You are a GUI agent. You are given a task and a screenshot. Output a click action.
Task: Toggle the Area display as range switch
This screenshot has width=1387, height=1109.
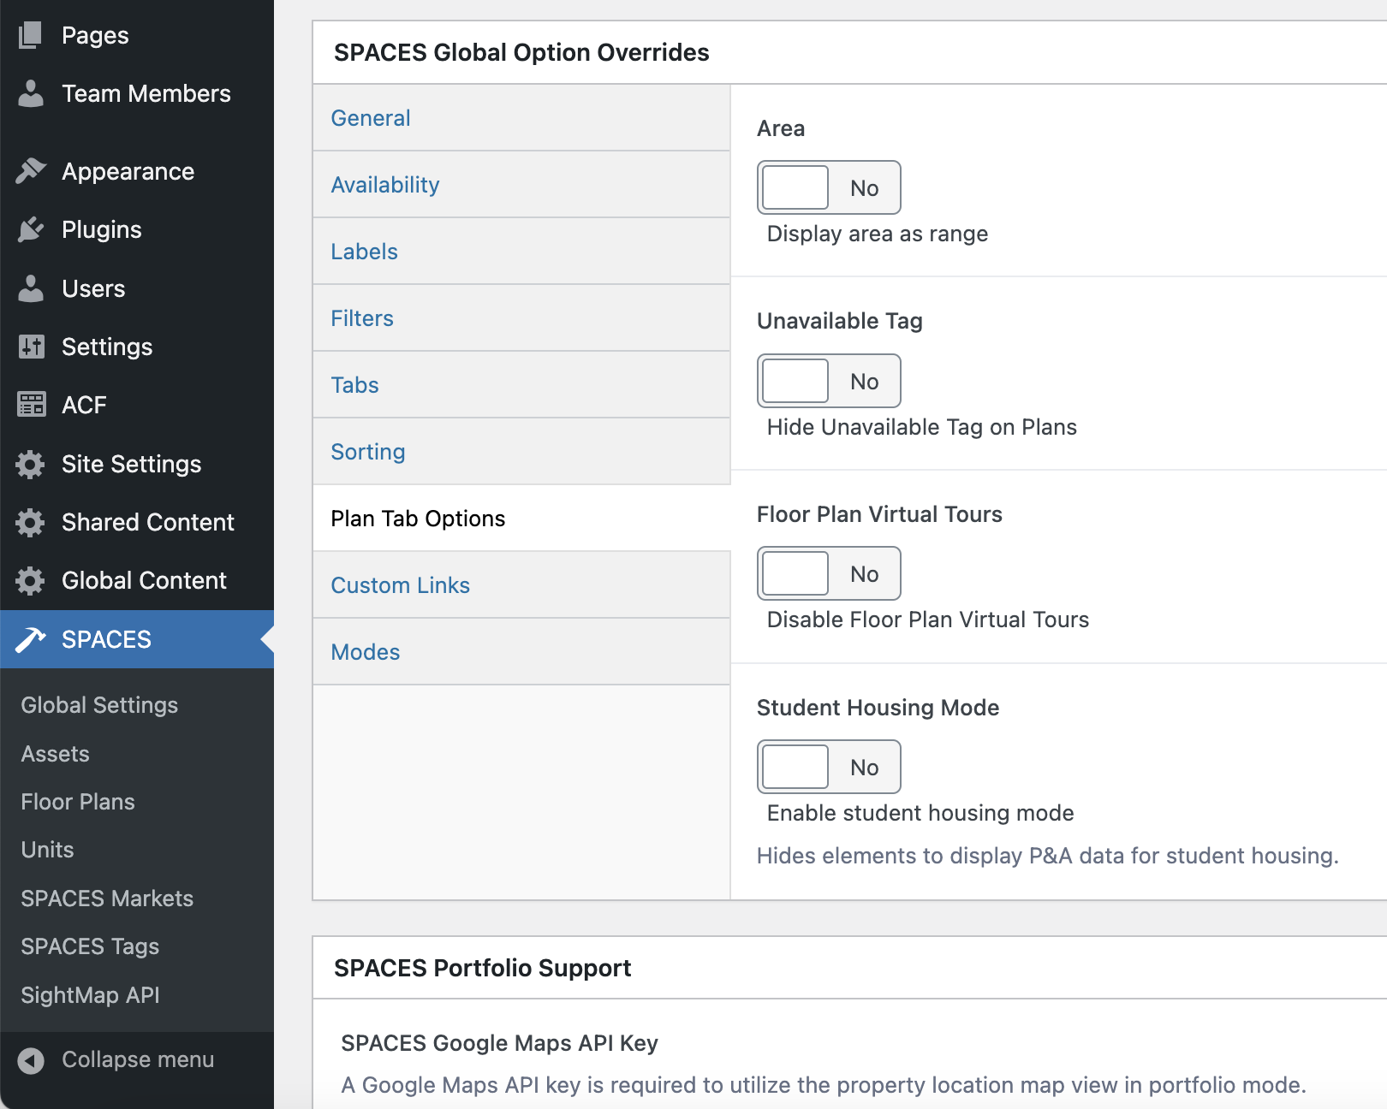829,187
